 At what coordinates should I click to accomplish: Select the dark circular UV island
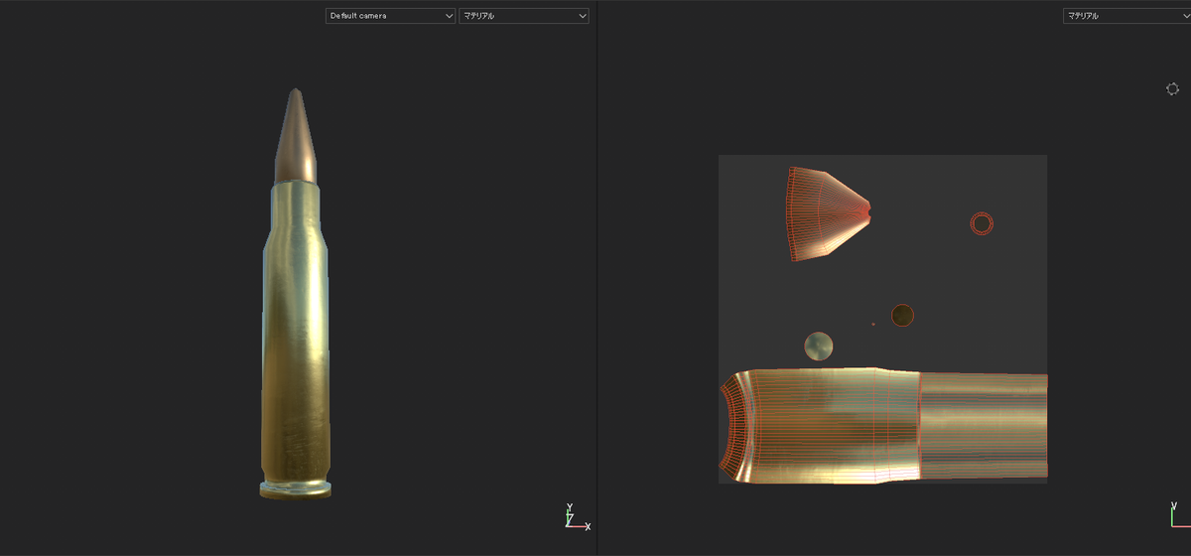902,316
